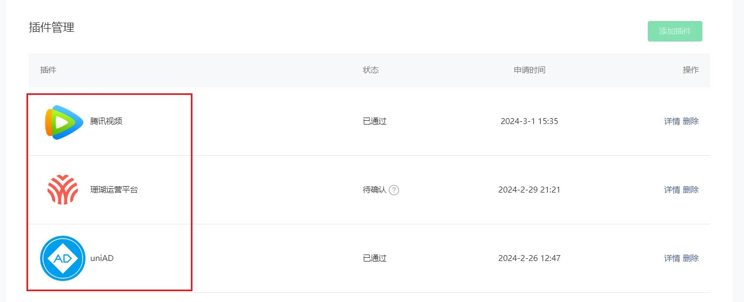
Task: Click the 申请时间 column header
Action: [x=529, y=70]
